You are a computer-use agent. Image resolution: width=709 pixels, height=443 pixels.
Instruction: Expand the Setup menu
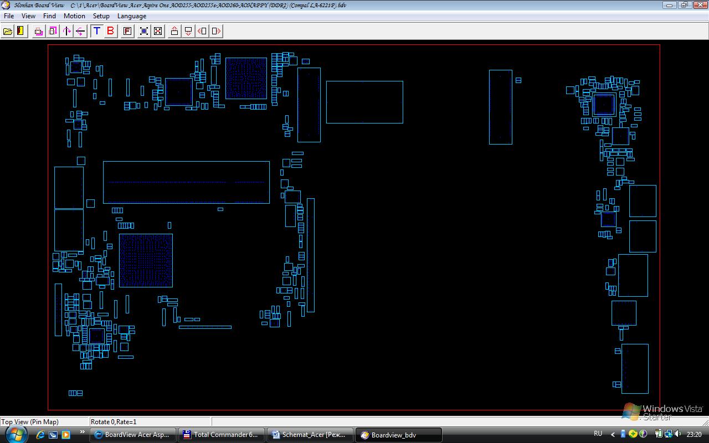click(101, 16)
